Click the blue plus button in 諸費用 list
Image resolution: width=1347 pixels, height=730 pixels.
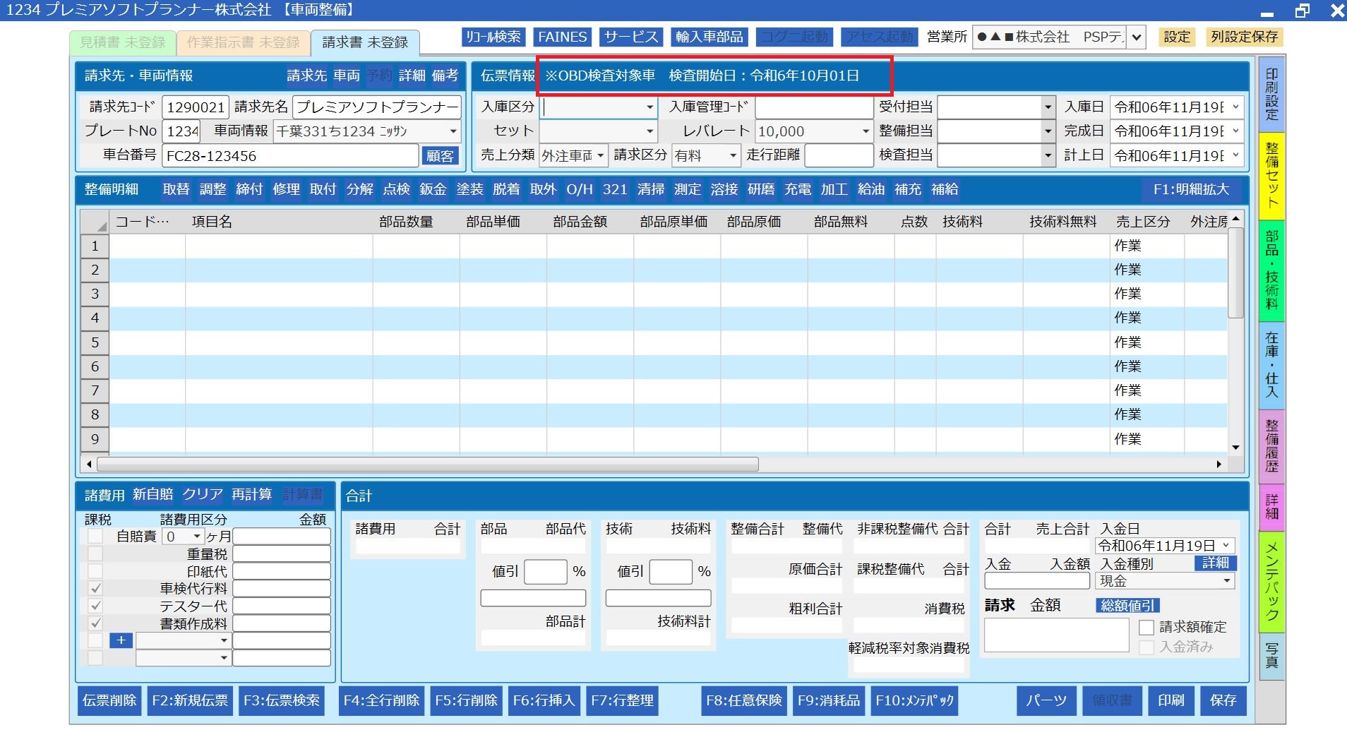click(121, 640)
